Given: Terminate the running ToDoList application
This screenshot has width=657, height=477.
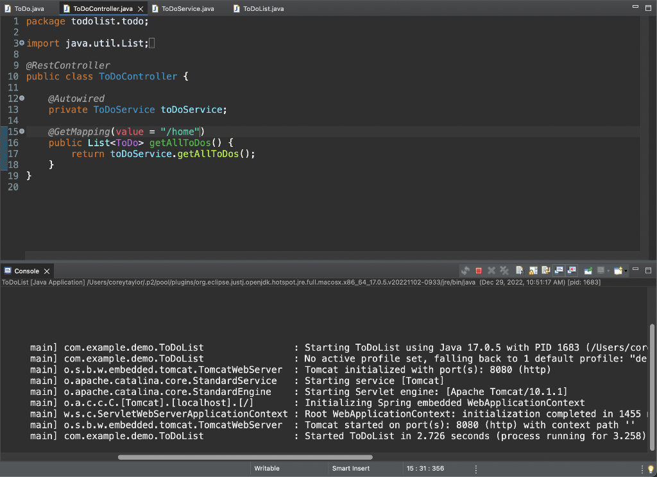Looking at the screenshot, I should 478,271.
